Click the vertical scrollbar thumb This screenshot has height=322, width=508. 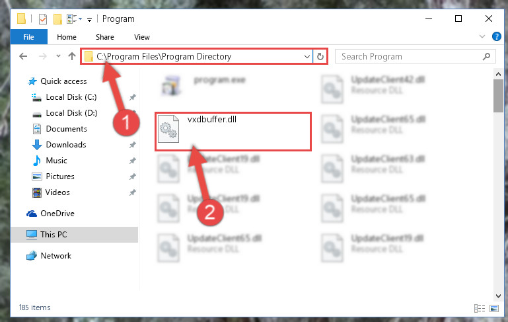[x=498, y=96]
